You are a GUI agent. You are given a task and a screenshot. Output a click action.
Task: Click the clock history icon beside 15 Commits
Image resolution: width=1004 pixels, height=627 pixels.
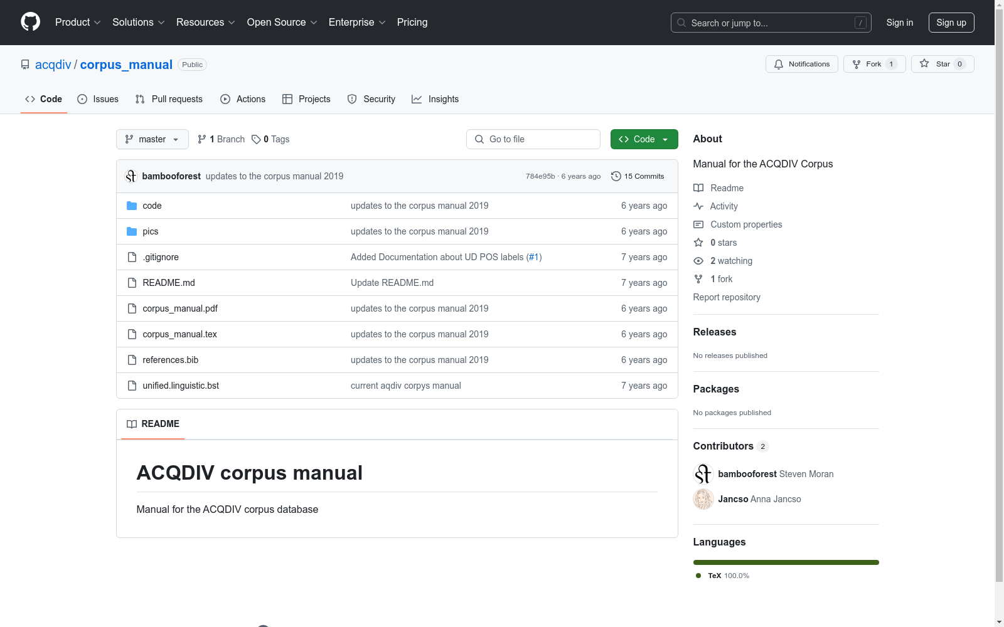(x=616, y=176)
